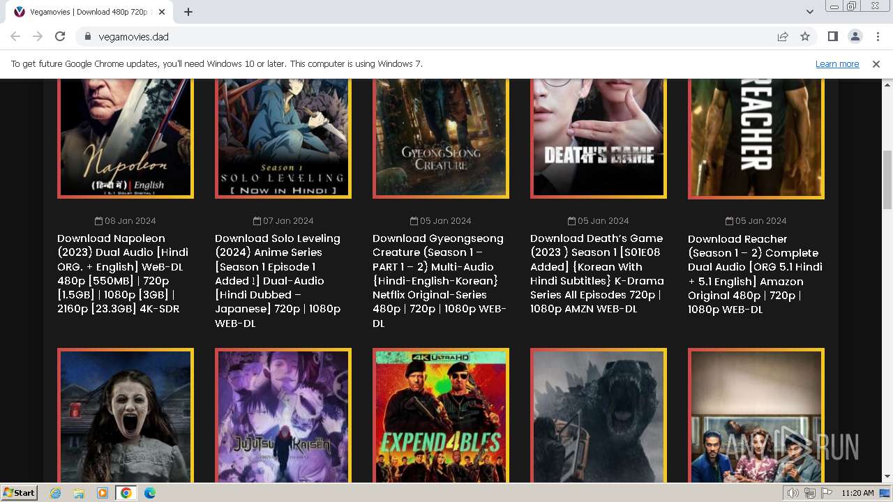Click the 05 Jan 2024 date under Gyeongseong Creature

441,221
